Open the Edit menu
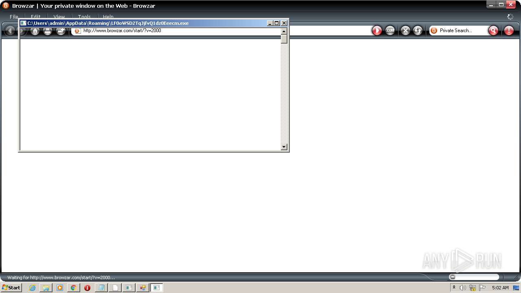 [x=36, y=17]
